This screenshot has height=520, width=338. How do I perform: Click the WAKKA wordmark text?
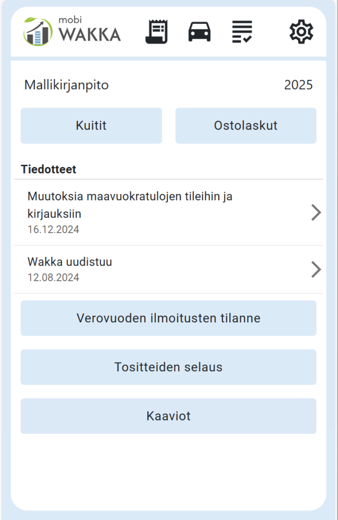pos(89,34)
